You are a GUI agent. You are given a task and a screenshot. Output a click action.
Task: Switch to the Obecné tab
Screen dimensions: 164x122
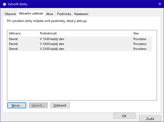(x=10, y=14)
